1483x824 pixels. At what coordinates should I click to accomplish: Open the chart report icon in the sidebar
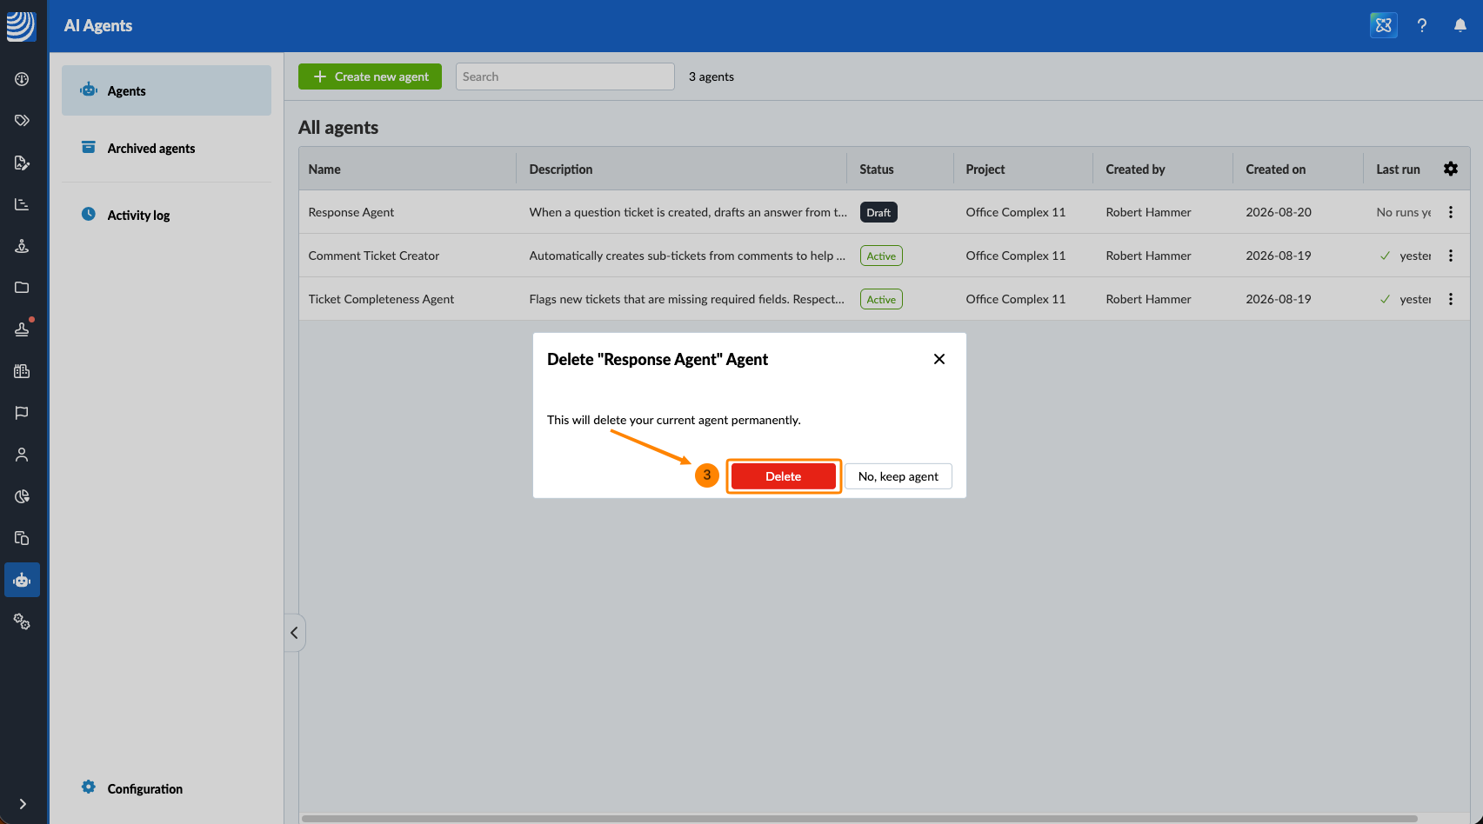point(22,204)
